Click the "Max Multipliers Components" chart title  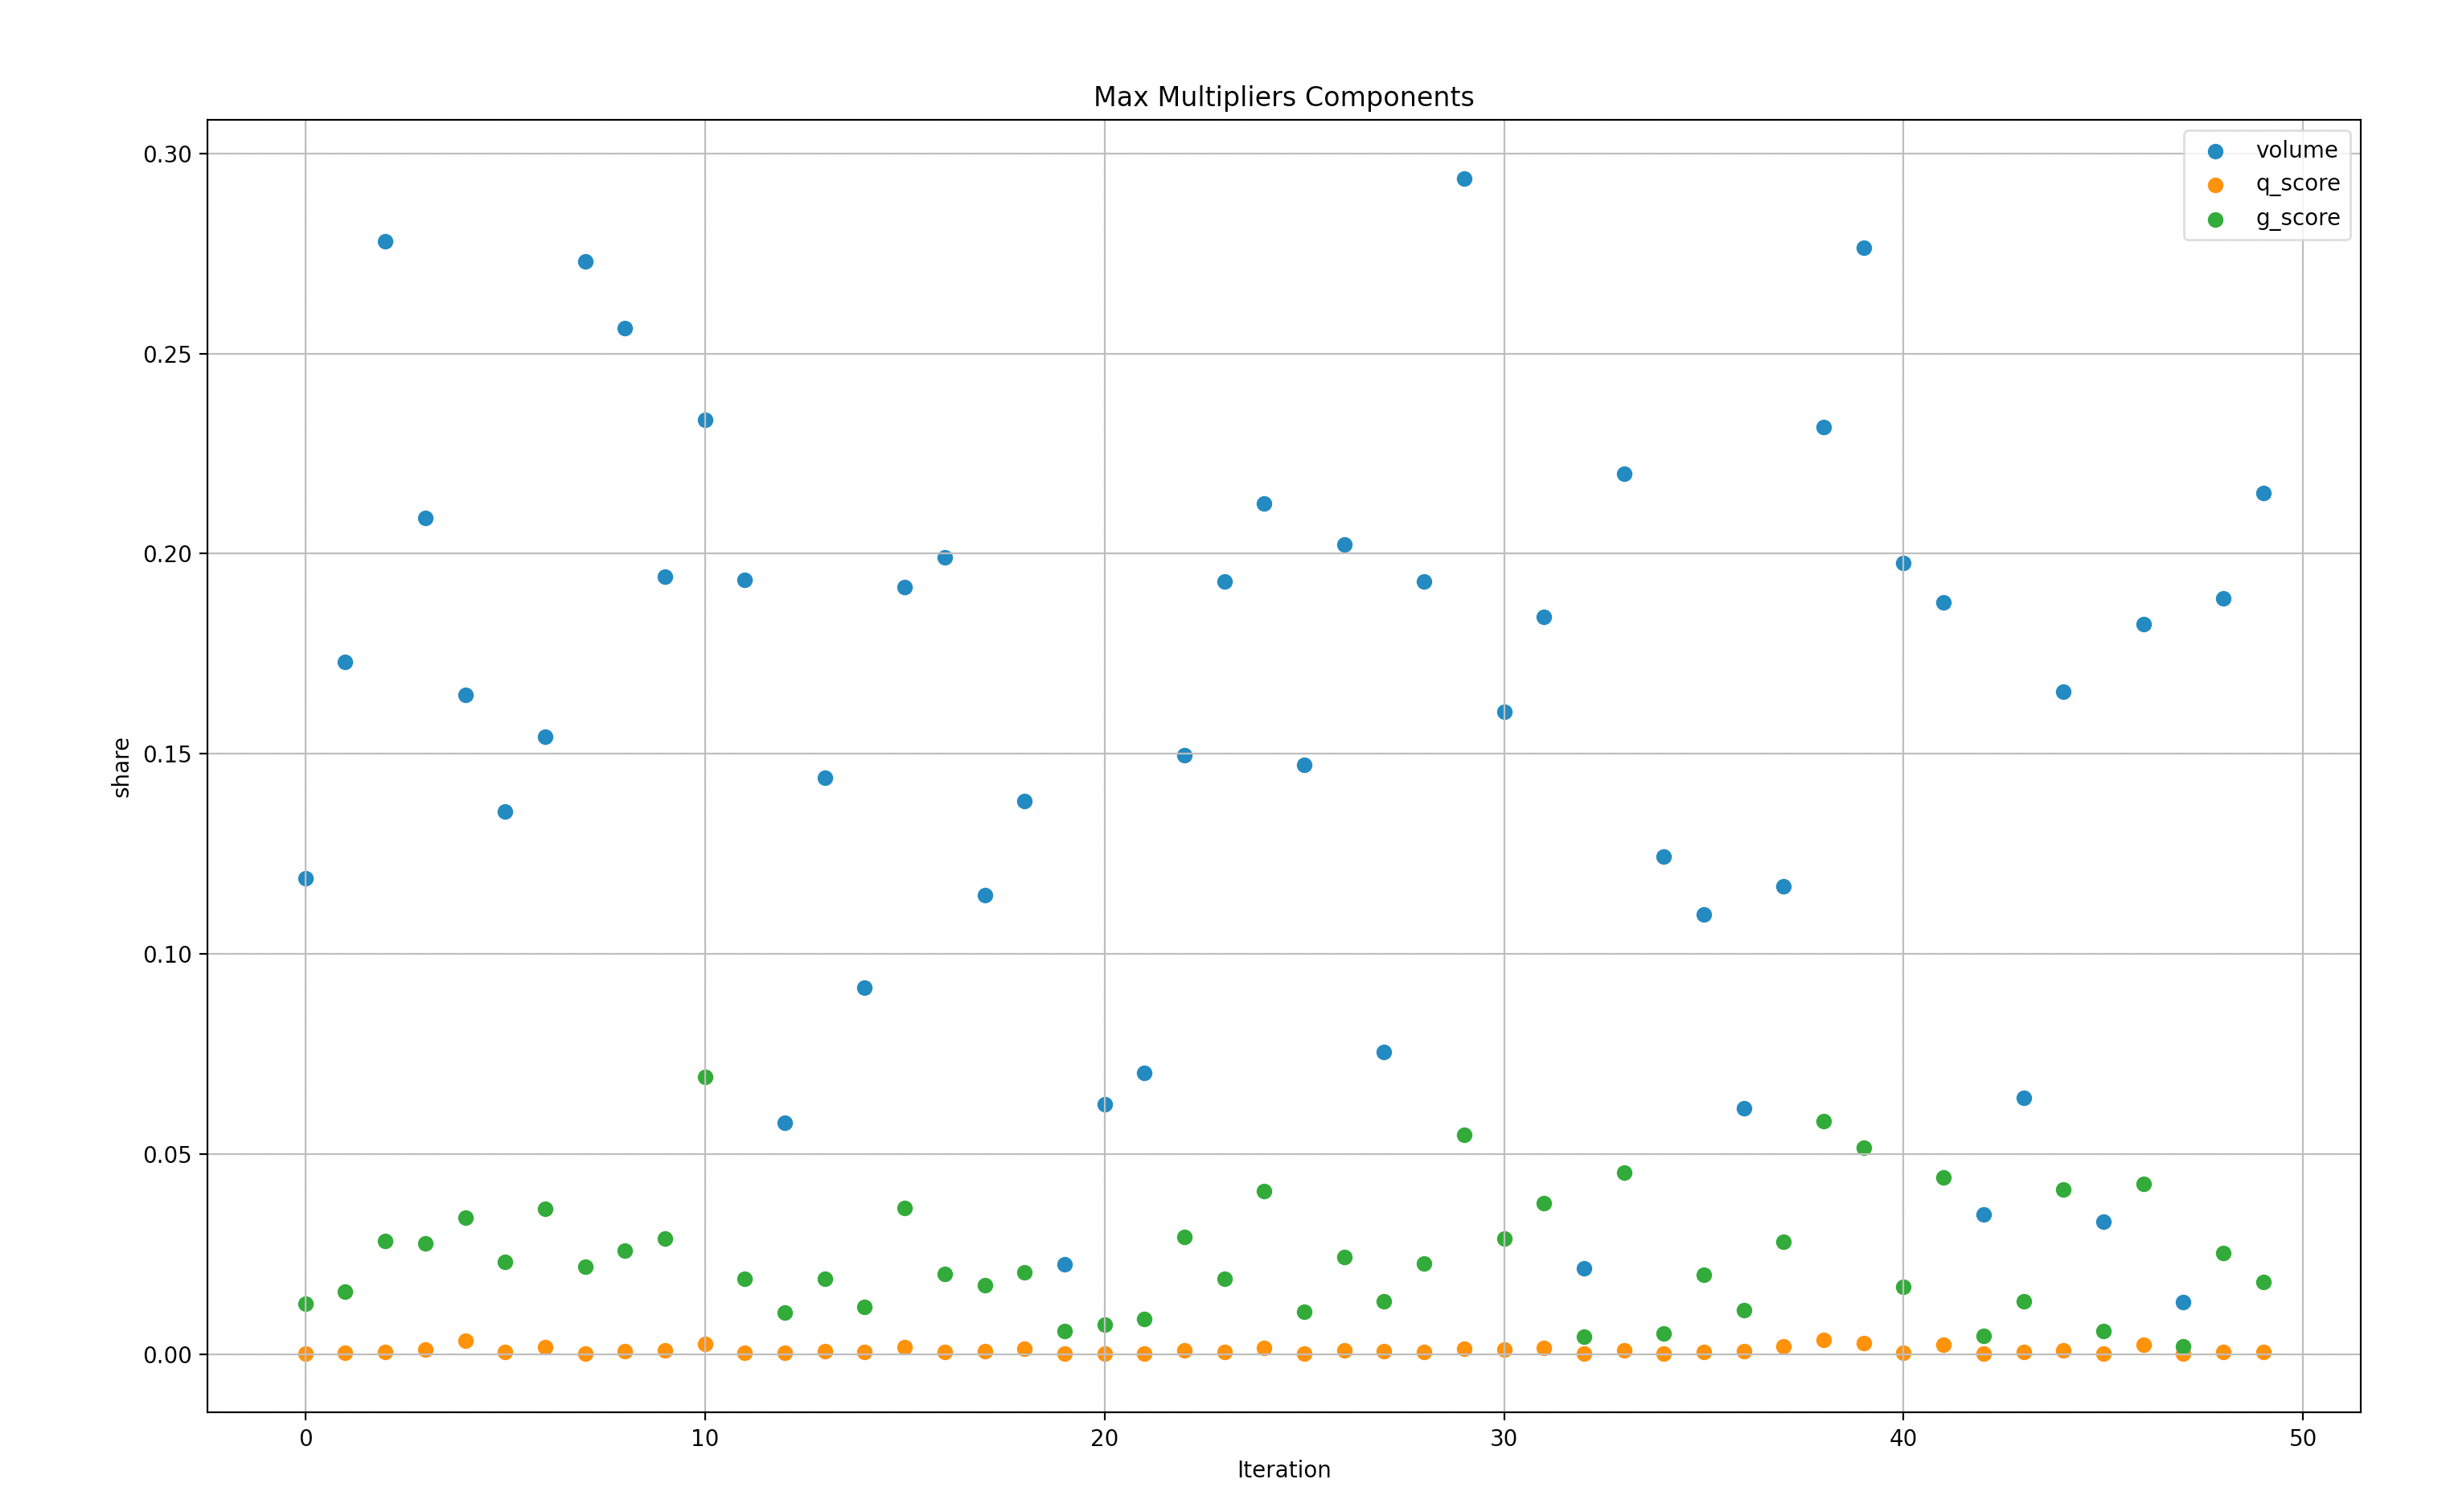tap(1283, 97)
